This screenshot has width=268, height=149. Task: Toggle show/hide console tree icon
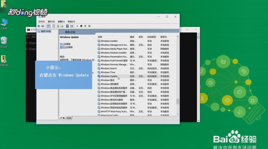point(49,26)
